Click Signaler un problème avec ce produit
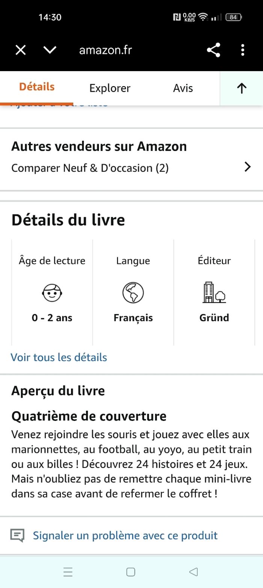Screen dimensions: 263x588 [x=125, y=535]
